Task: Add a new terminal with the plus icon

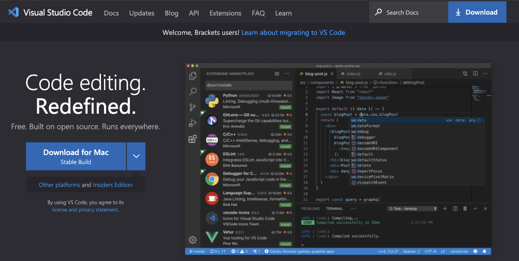Action: click(x=445, y=208)
